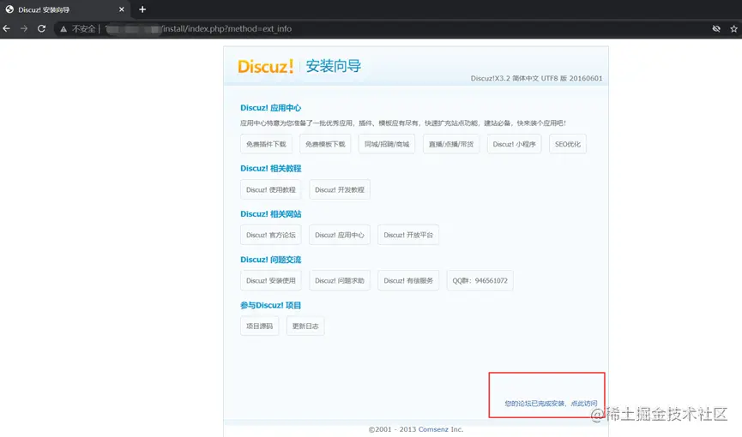The image size is (742, 437).
Task: Close the Discuz! 安装向导 tab
Action: coord(122,9)
